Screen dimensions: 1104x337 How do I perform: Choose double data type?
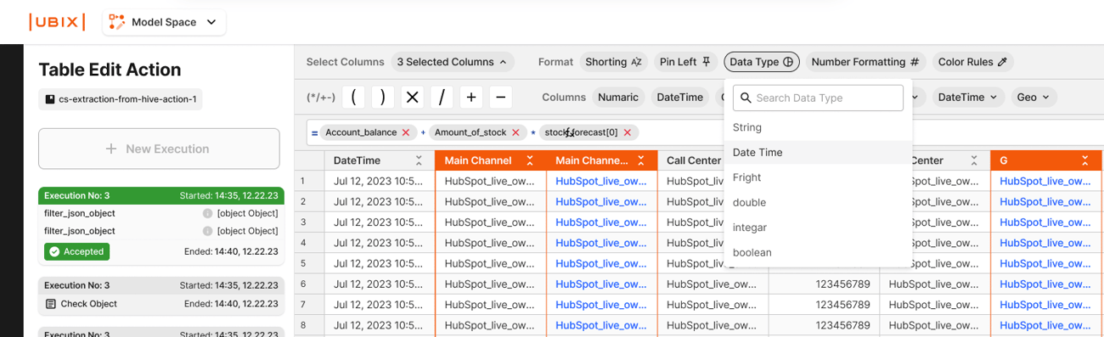point(818,202)
